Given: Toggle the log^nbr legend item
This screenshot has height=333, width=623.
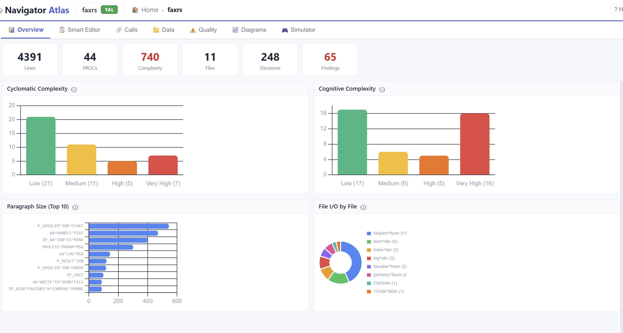Looking at the screenshot, I should 381,258.
